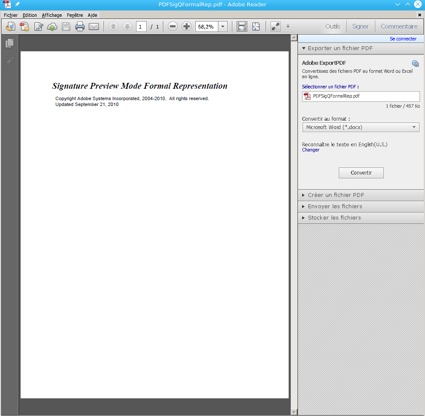Click the Changer language link

[311, 150]
